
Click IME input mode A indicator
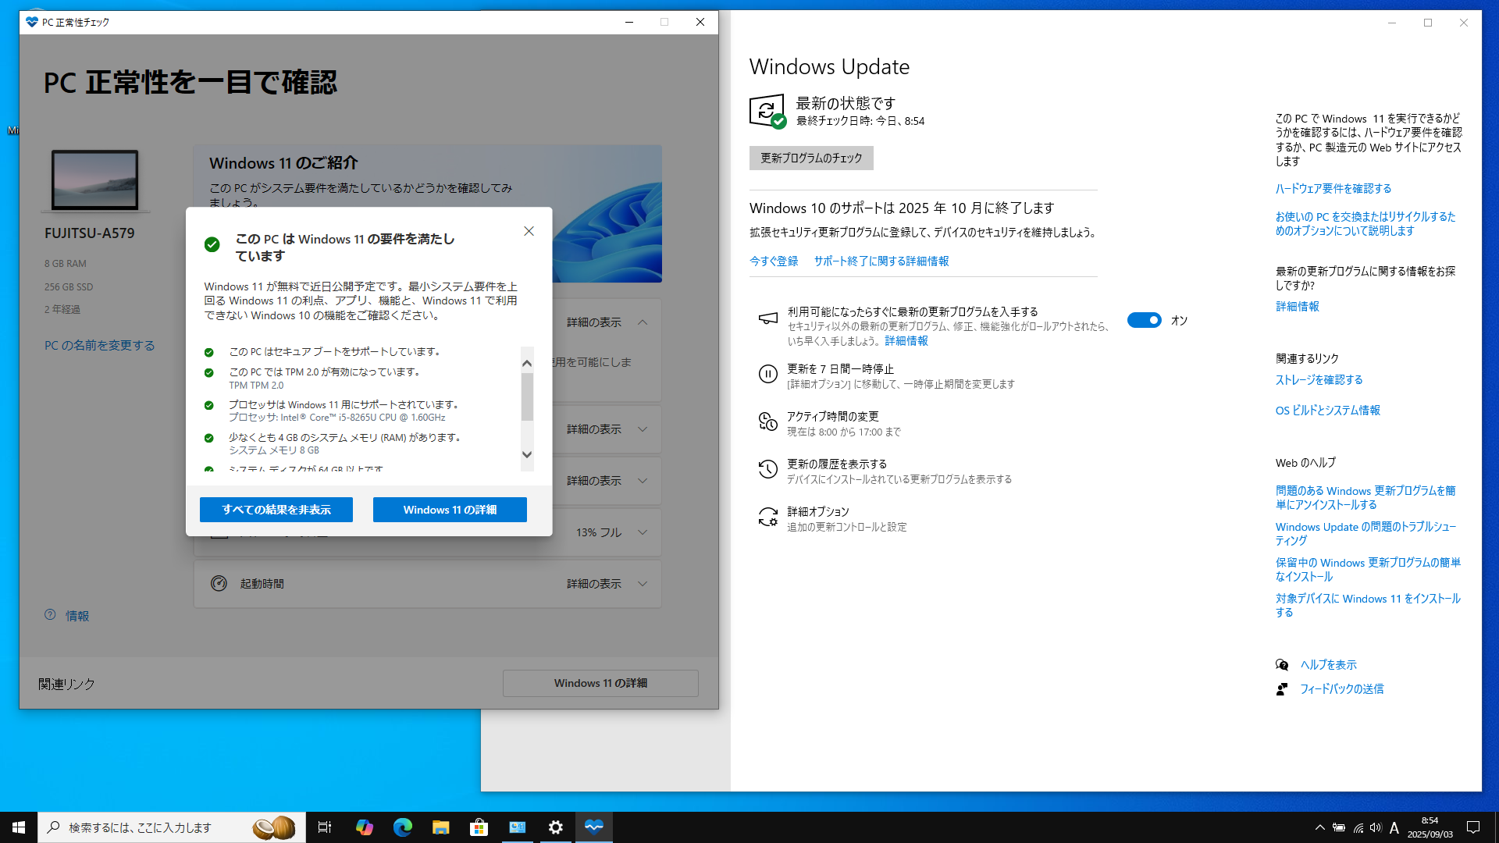coord(1394,827)
